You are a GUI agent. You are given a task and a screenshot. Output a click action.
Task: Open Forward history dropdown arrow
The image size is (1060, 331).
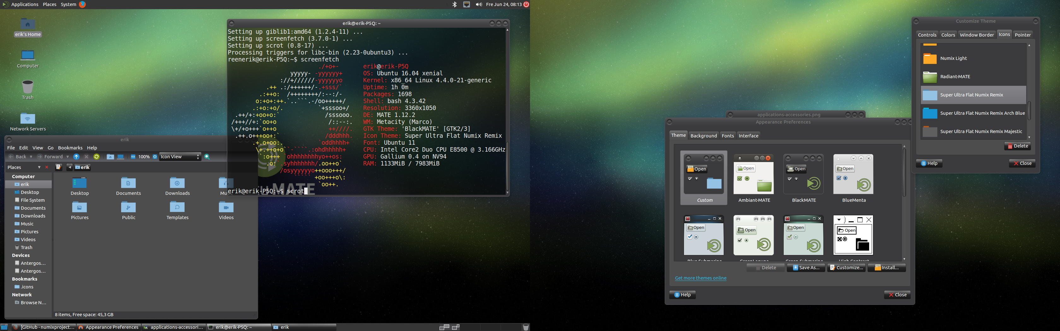tap(68, 157)
